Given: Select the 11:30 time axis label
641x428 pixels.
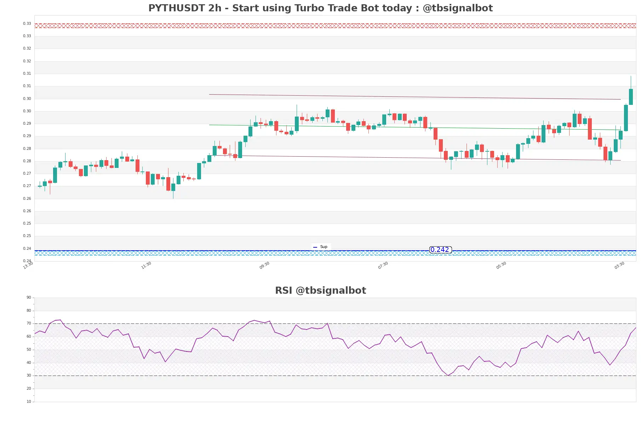Looking at the screenshot, I should pos(146,265).
